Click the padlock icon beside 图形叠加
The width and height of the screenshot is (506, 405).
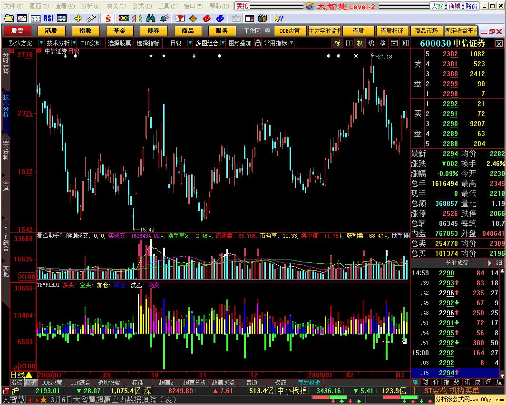click(258, 43)
